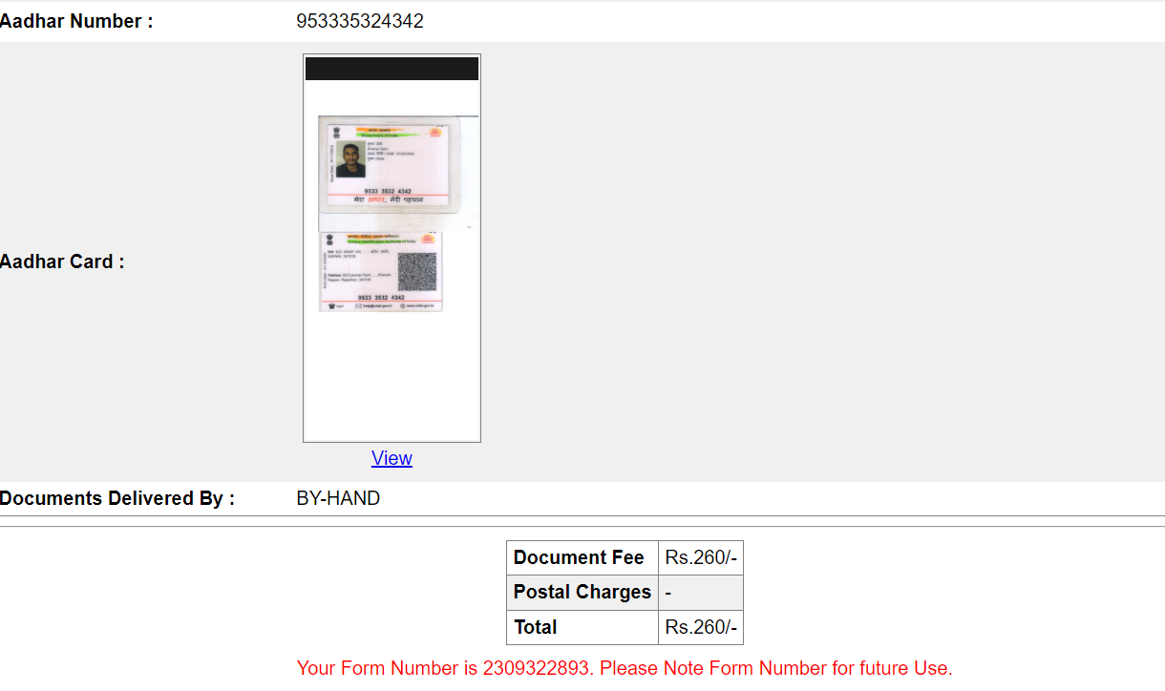
Task: Click the dash value beside Postal Charges
Action: pyautogui.click(x=668, y=593)
